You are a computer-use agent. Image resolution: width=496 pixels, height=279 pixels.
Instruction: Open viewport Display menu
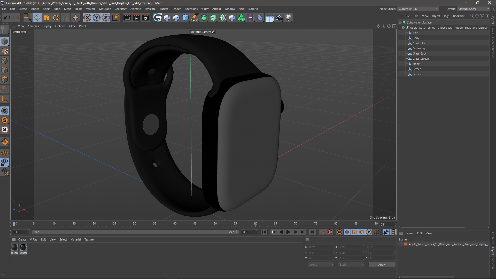pyautogui.click(x=47, y=26)
